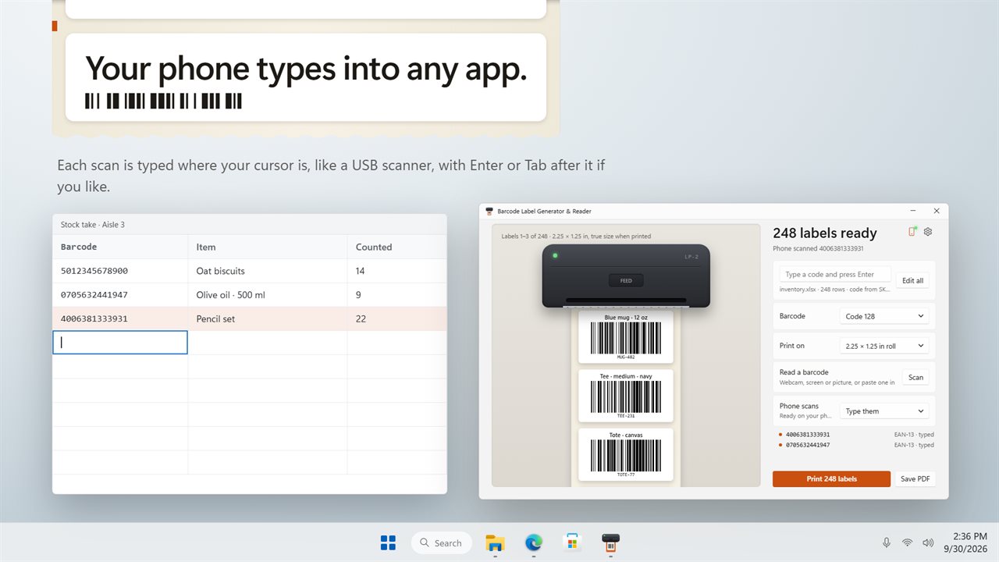The image size is (999, 562).
Task: Close the Barcode Label Generator window
Action: [937, 211]
